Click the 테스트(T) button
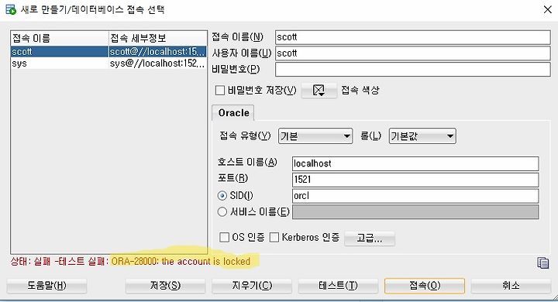Image resolution: width=558 pixels, height=302 pixels. coord(338,286)
